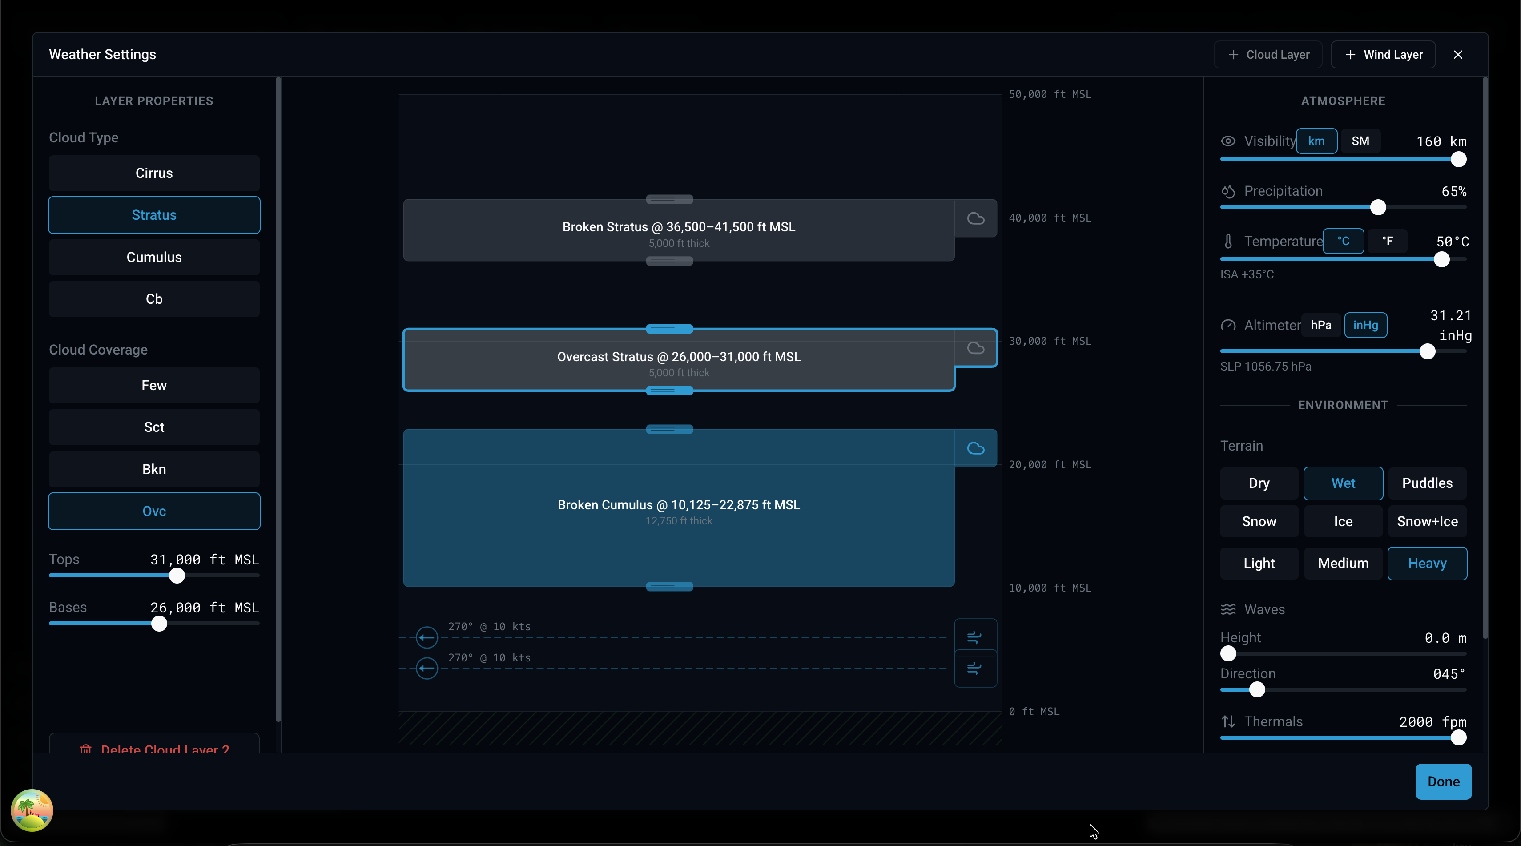Switch altimeter units to hPa
The width and height of the screenshot is (1521, 846).
[x=1321, y=325]
